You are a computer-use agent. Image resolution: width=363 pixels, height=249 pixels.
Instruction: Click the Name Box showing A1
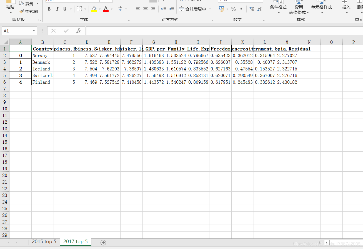click(x=17, y=31)
